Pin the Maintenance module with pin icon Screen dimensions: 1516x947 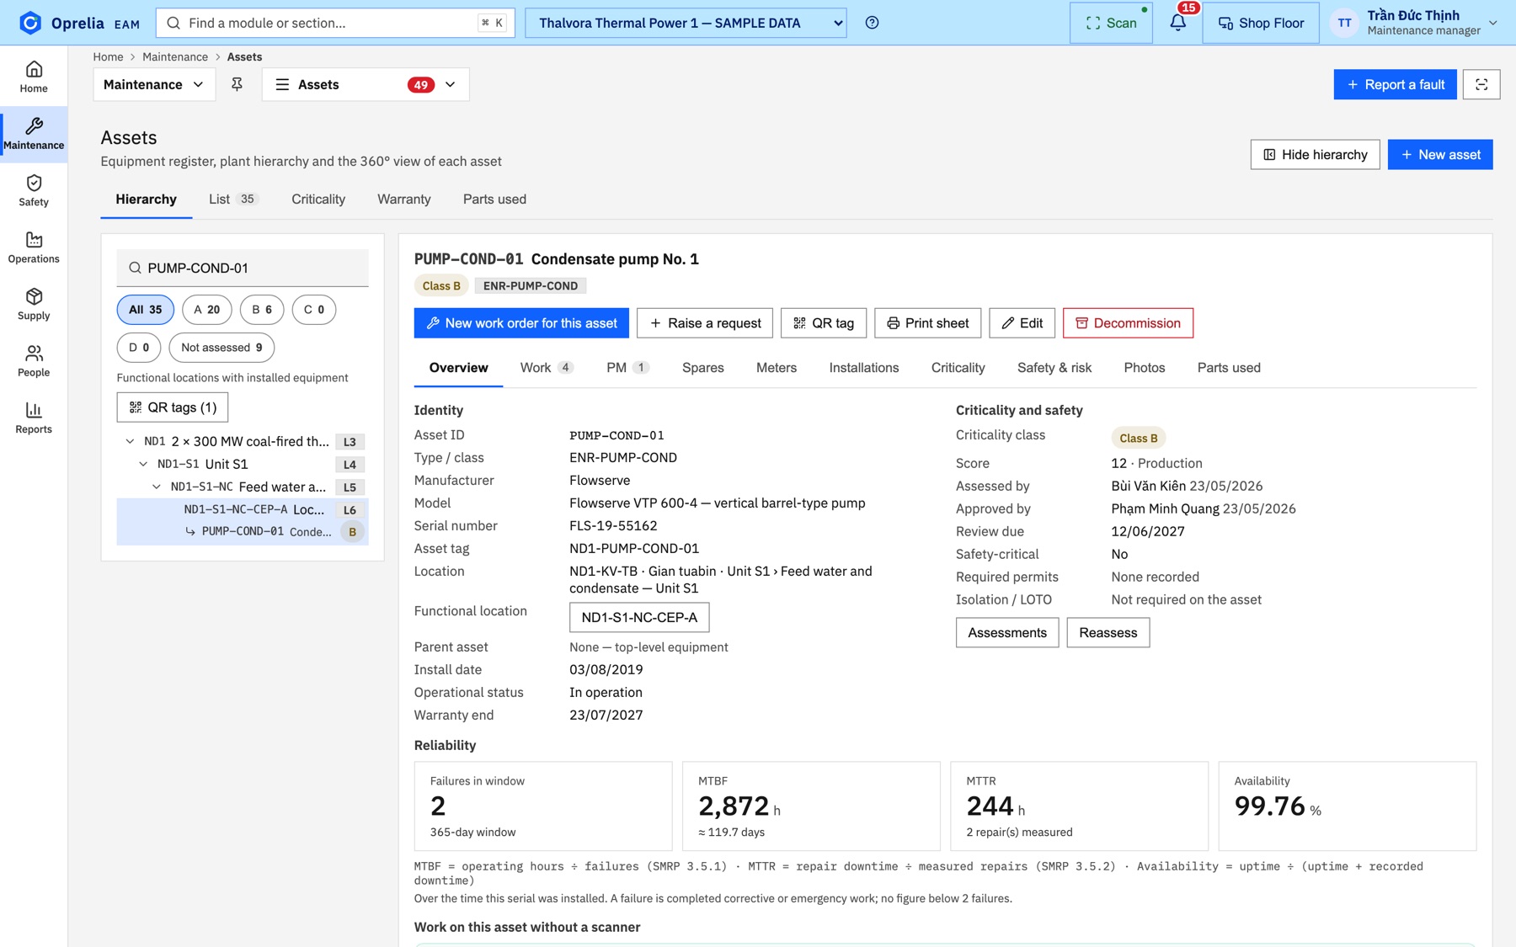pos(238,84)
